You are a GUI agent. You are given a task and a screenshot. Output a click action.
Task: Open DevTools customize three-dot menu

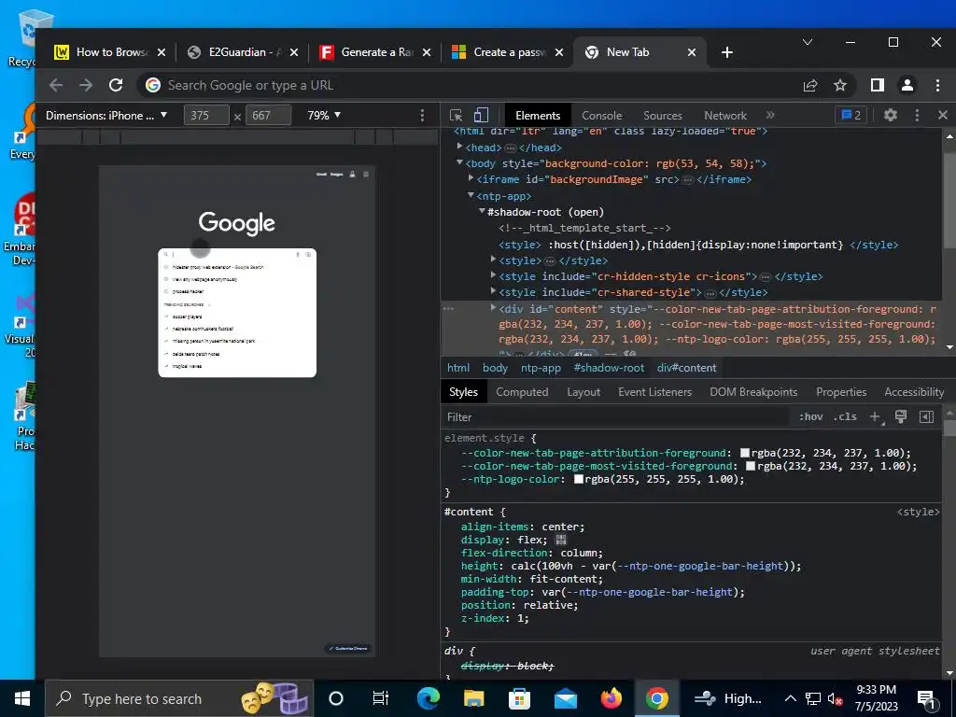pos(917,115)
